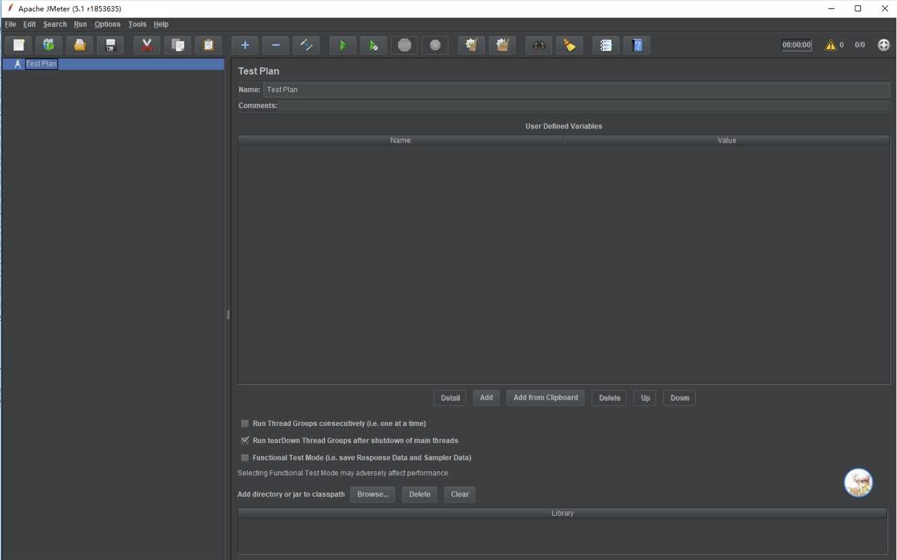Click the Detail button

[450, 398]
